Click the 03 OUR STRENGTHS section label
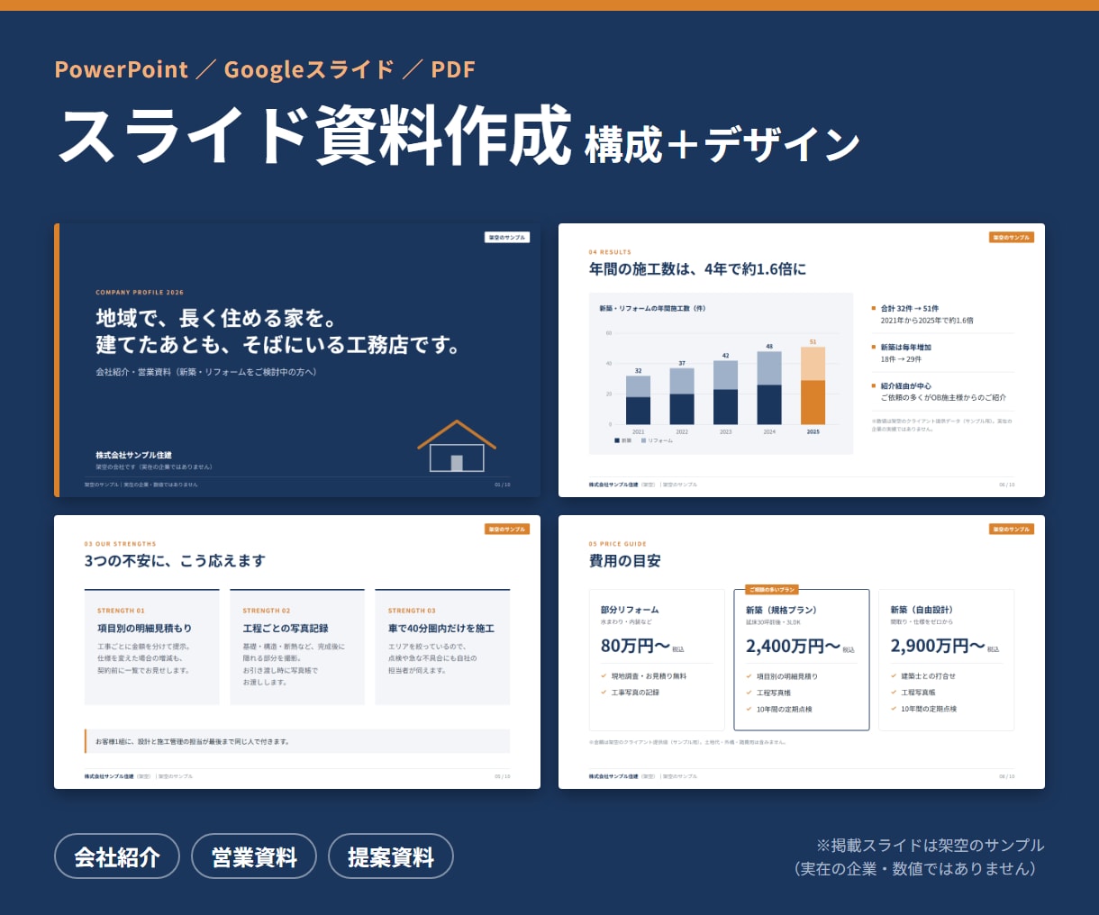This screenshot has height=915, width=1099. 120,544
